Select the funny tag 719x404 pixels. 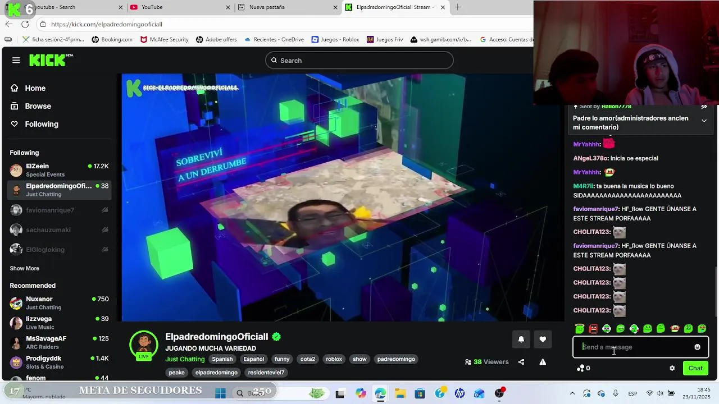click(x=282, y=359)
